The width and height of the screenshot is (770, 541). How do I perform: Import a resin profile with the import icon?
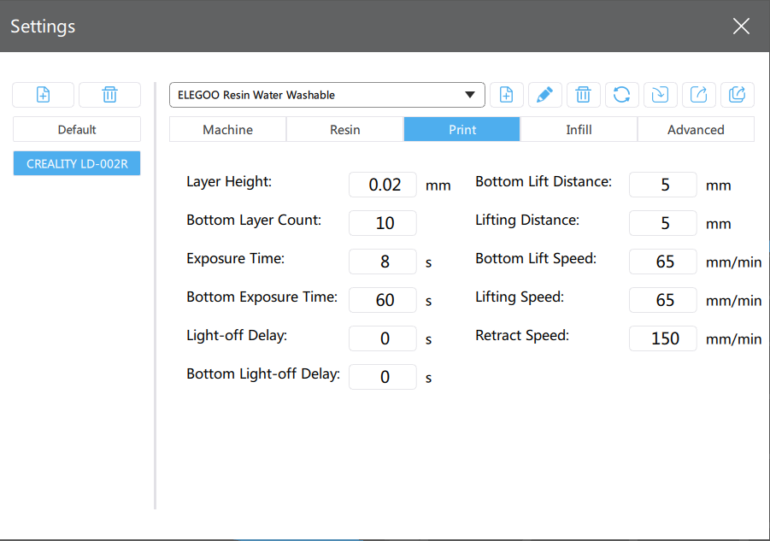point(660,95)
